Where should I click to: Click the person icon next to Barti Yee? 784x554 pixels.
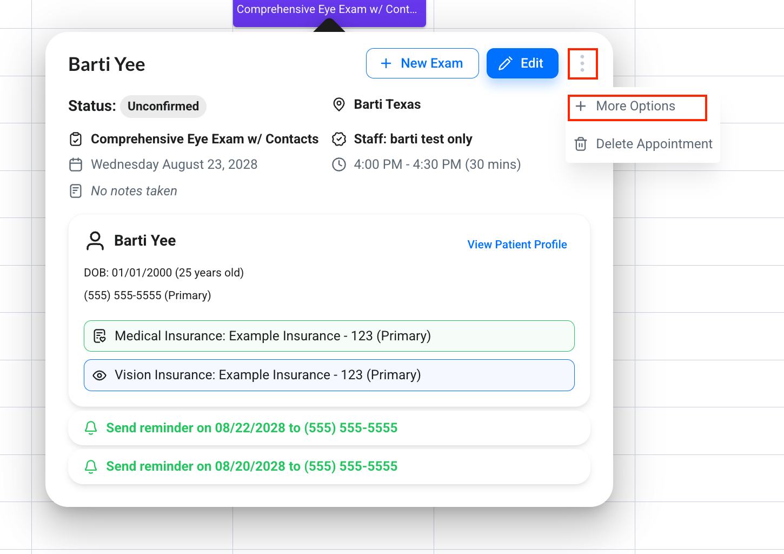pos(95,241)
